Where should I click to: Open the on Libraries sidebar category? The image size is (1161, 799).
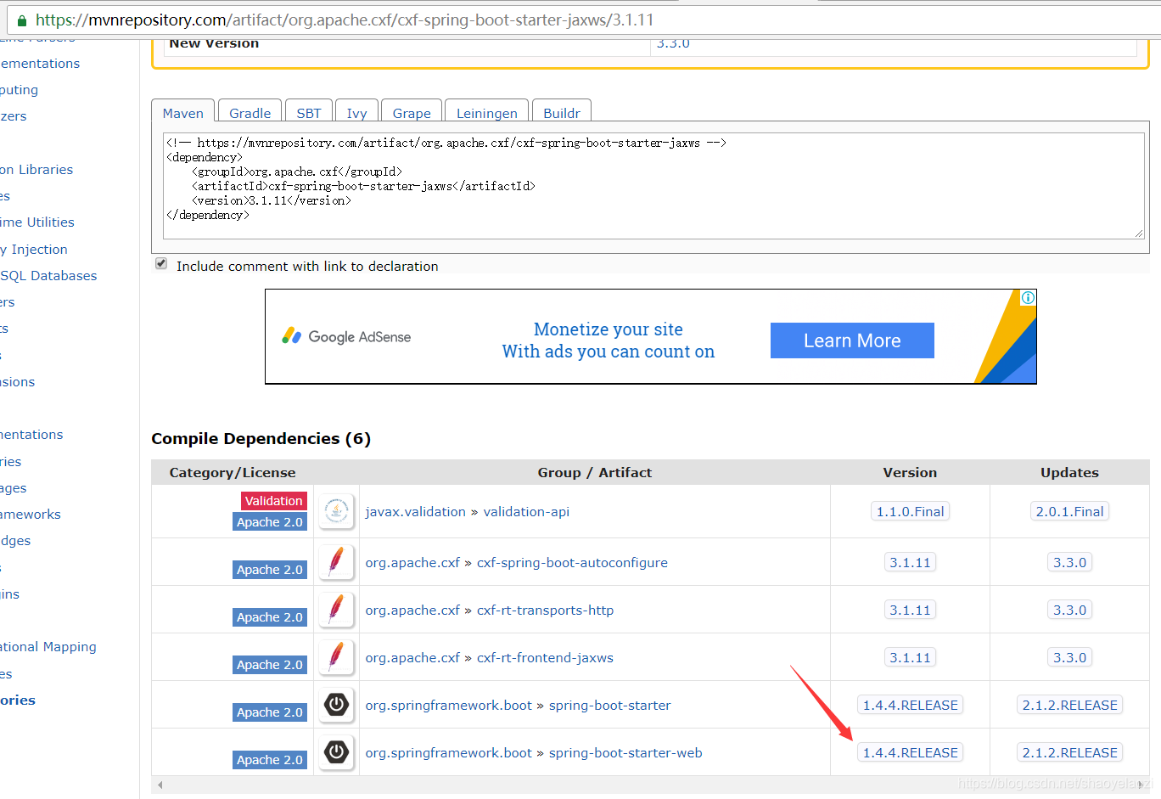point(36,169)
